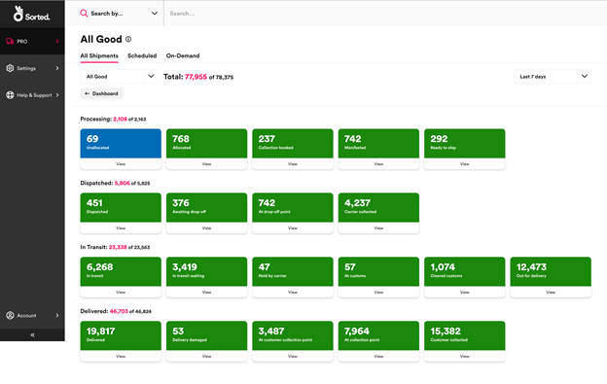View the 742 Manifested shipments
The width and height of the screenshot is (607, 384).
pos(378,164)
